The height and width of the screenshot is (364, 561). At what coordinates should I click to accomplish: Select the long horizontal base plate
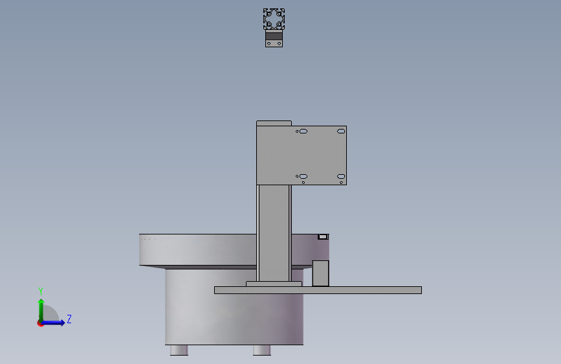coord(318,290)
